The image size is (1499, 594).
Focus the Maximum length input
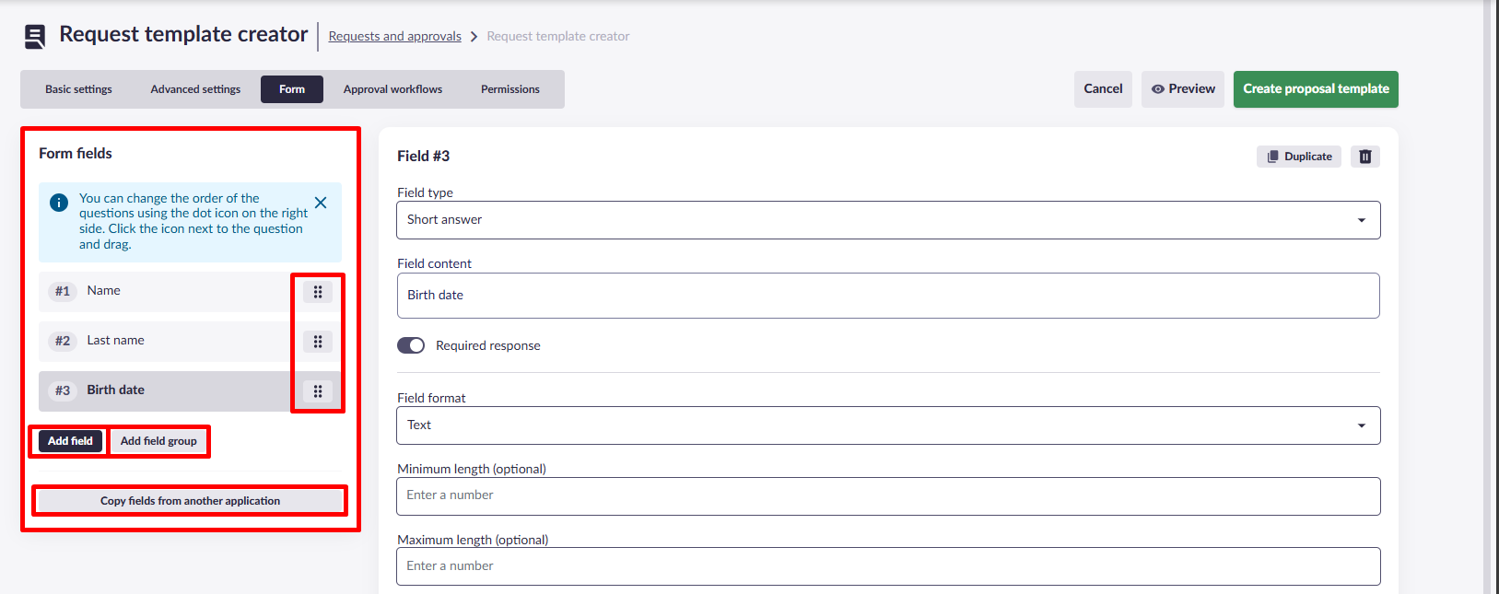click(888, 566)
